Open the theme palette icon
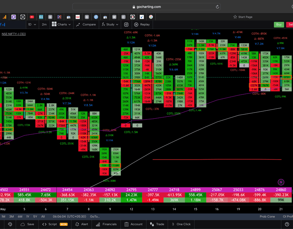Screen dimensions: 293x229 click(x=10, y=224)
